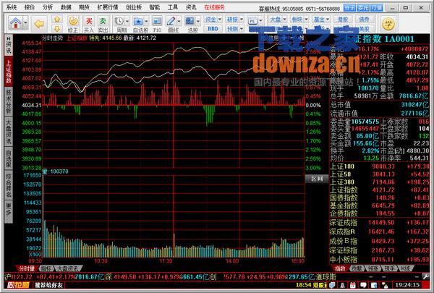Select the 自选股 sidebar tab
The height and width of the screenshot is (293, 434).
(x=9, y=158)
